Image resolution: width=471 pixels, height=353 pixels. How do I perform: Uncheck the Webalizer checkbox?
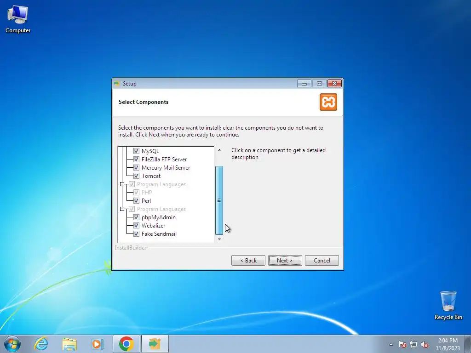click(x=136, y=225)
